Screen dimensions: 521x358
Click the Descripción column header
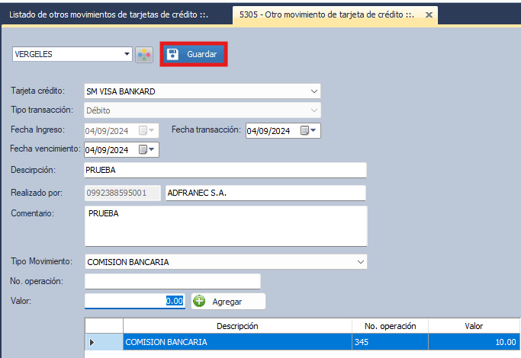tap(237, 326)
